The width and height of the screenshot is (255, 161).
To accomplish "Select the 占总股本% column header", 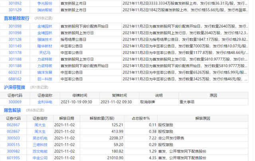I will coord(141,118).
